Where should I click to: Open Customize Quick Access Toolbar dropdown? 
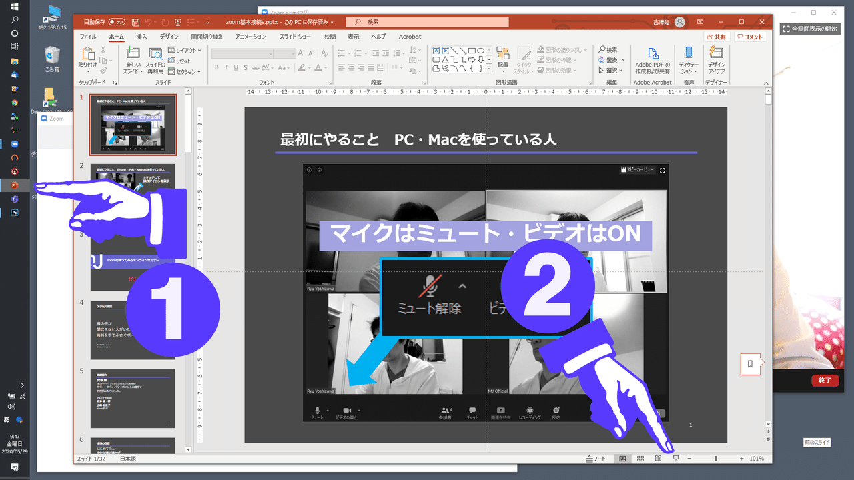208,22
